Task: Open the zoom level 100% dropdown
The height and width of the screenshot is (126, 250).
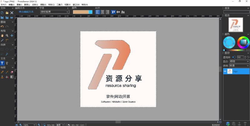Action: (x=30, y=125)
